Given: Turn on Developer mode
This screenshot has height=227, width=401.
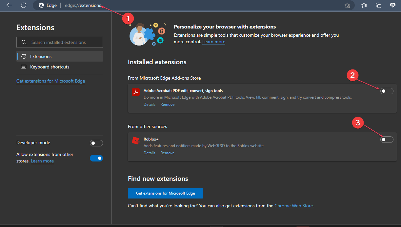Looking at the screenshot, I should 96,143.
